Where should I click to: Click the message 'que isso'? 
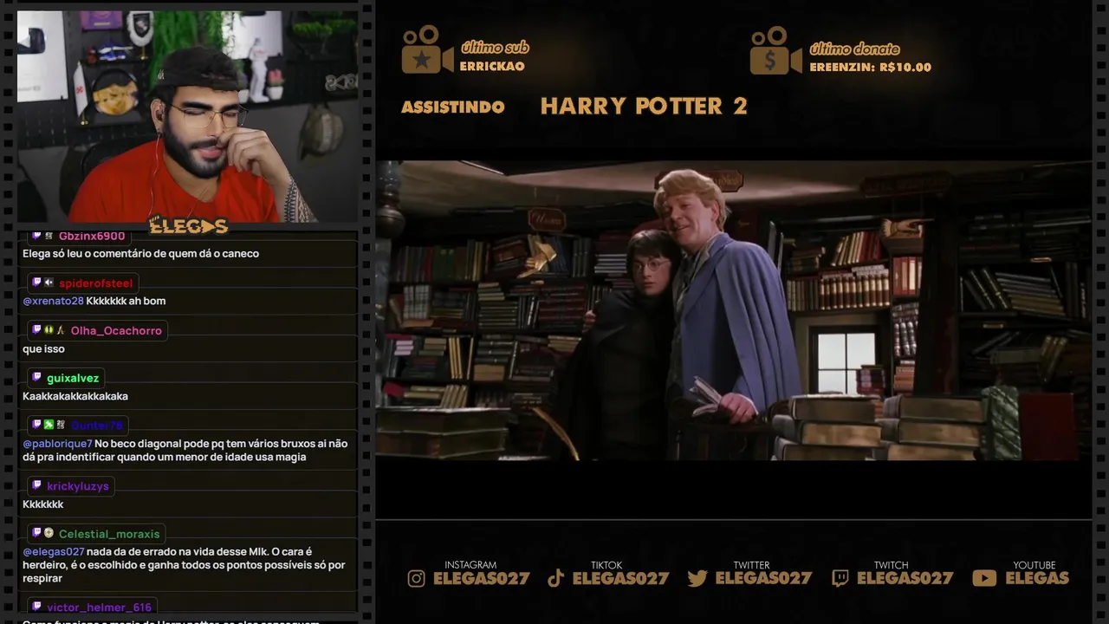click(43, 349)
